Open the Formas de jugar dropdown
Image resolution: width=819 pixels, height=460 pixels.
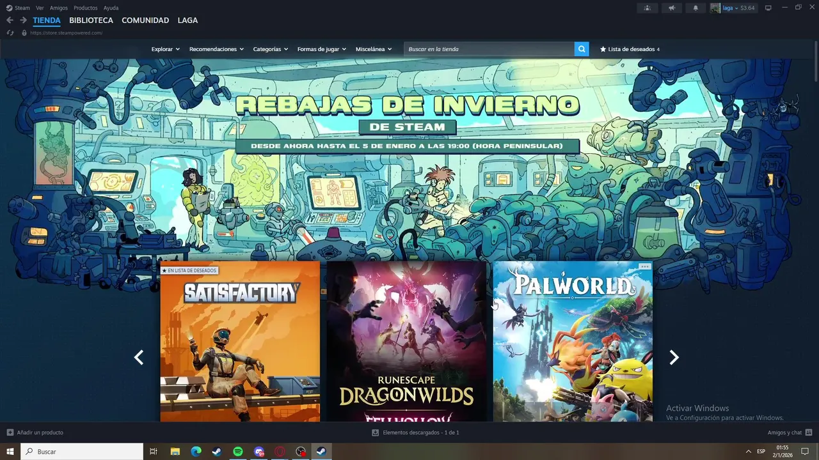(322, 49)
